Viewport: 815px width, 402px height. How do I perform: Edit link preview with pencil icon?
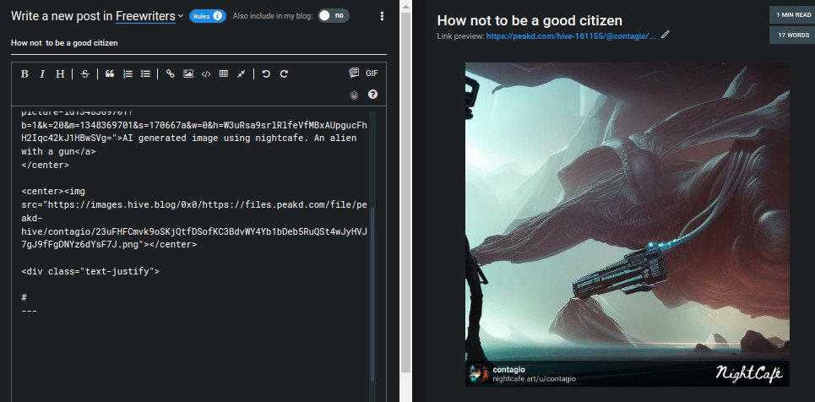pyautogui.click(x=666, y=35)
